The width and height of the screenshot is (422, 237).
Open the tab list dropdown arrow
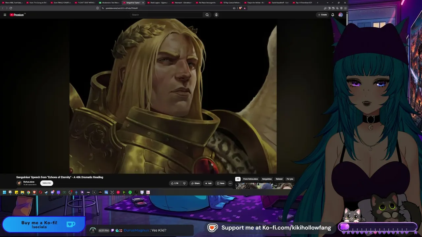327,3
